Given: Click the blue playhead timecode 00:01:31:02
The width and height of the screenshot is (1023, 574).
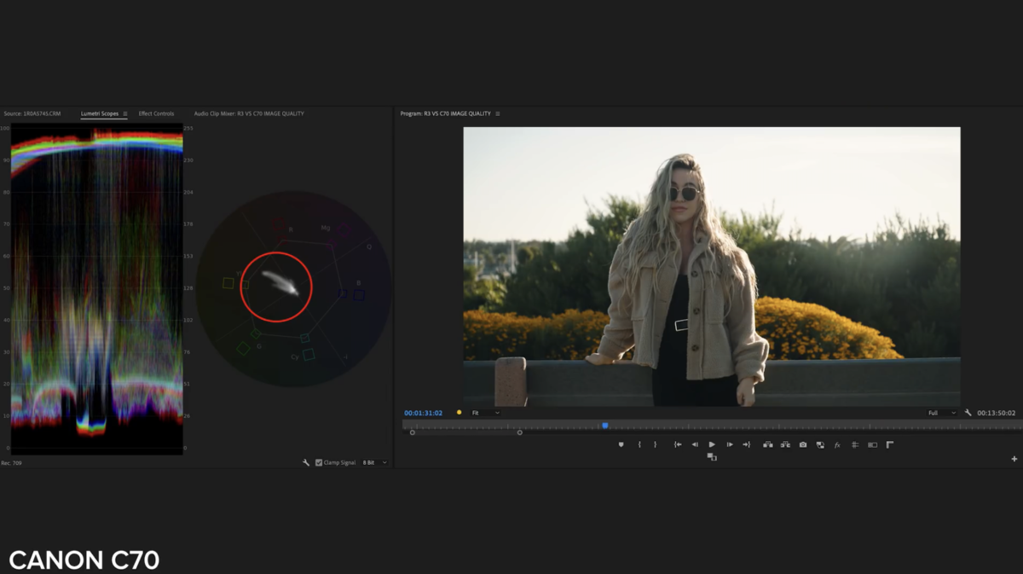Looking at the screenshot, I should (424, 413).
